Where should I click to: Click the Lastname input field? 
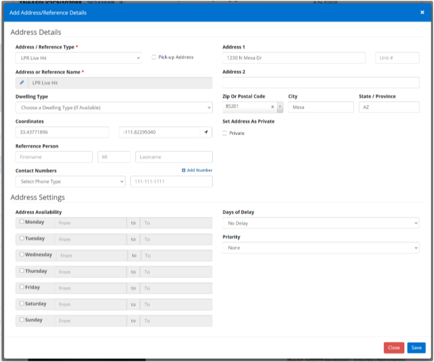(174, 157)
